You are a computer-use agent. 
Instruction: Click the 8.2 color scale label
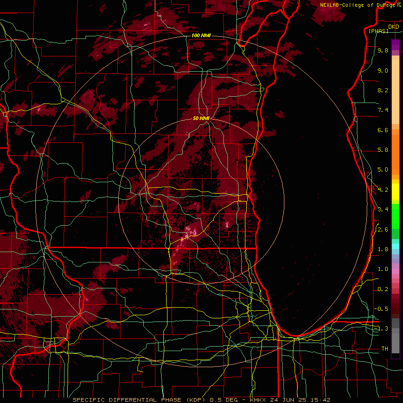[x=383, y=90]
